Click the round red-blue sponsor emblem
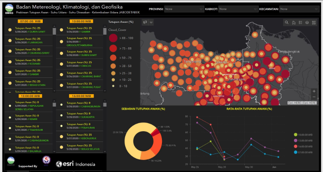Viewport: 323px width, 172px height. click(46, 160)
